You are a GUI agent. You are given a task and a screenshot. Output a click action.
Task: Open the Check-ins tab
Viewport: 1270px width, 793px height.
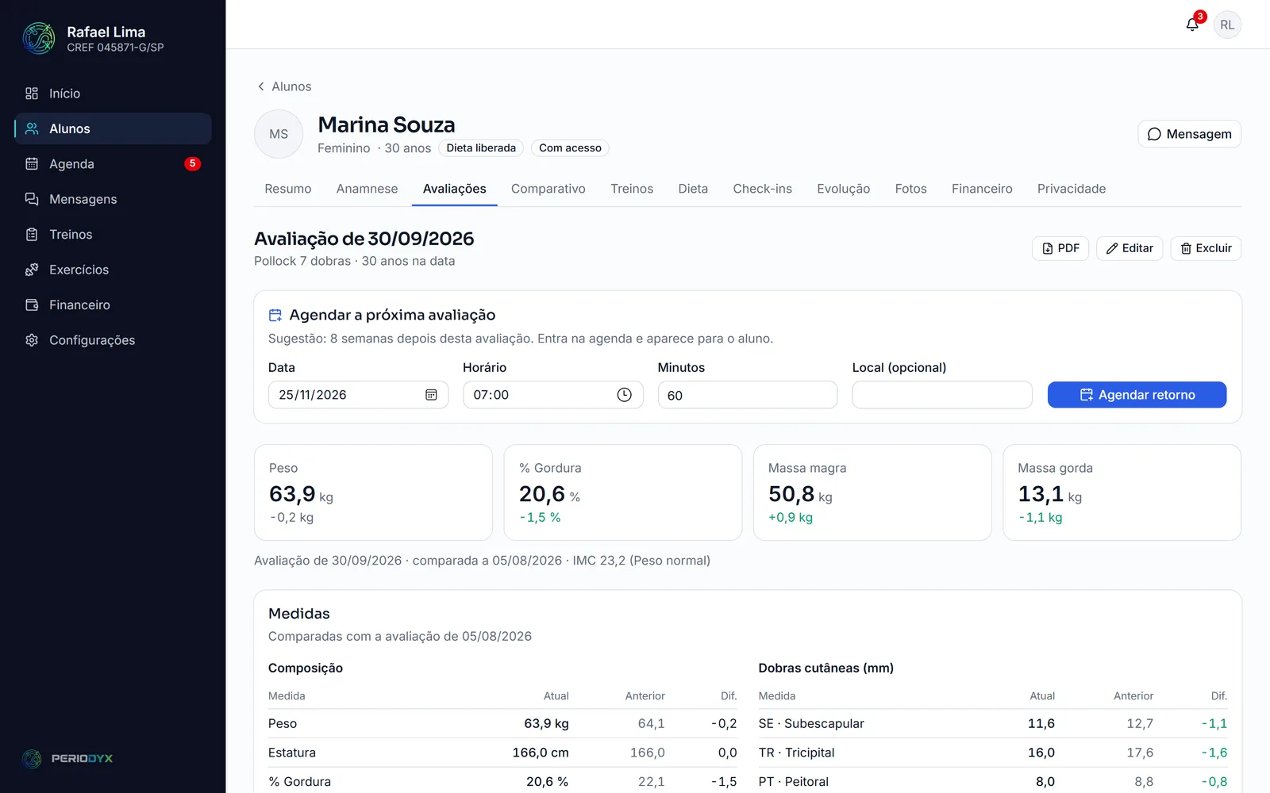coord(763,189)
